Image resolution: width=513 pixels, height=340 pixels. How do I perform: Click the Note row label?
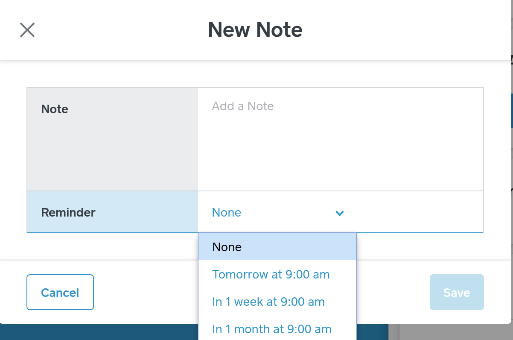pyautogui.click(x=55, y=109)
